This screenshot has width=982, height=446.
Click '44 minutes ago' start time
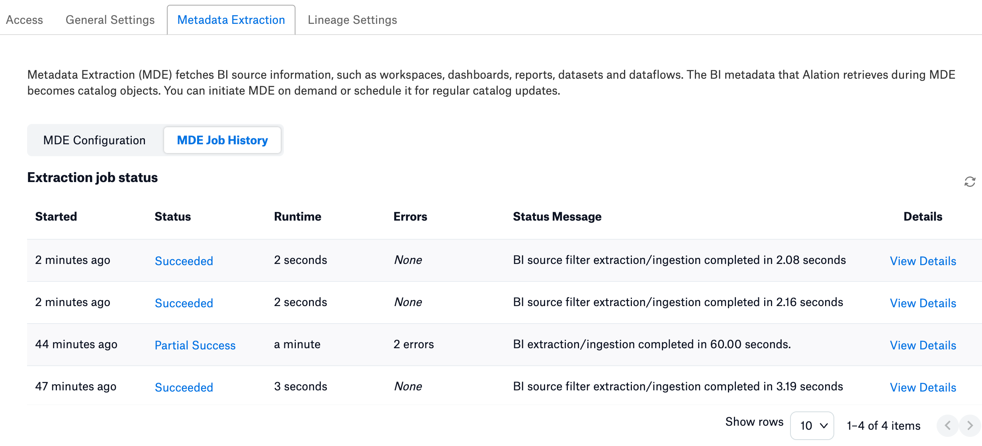point(76,344)
